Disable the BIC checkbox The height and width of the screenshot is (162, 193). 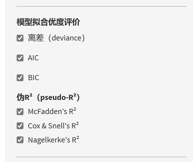point(20,78)
